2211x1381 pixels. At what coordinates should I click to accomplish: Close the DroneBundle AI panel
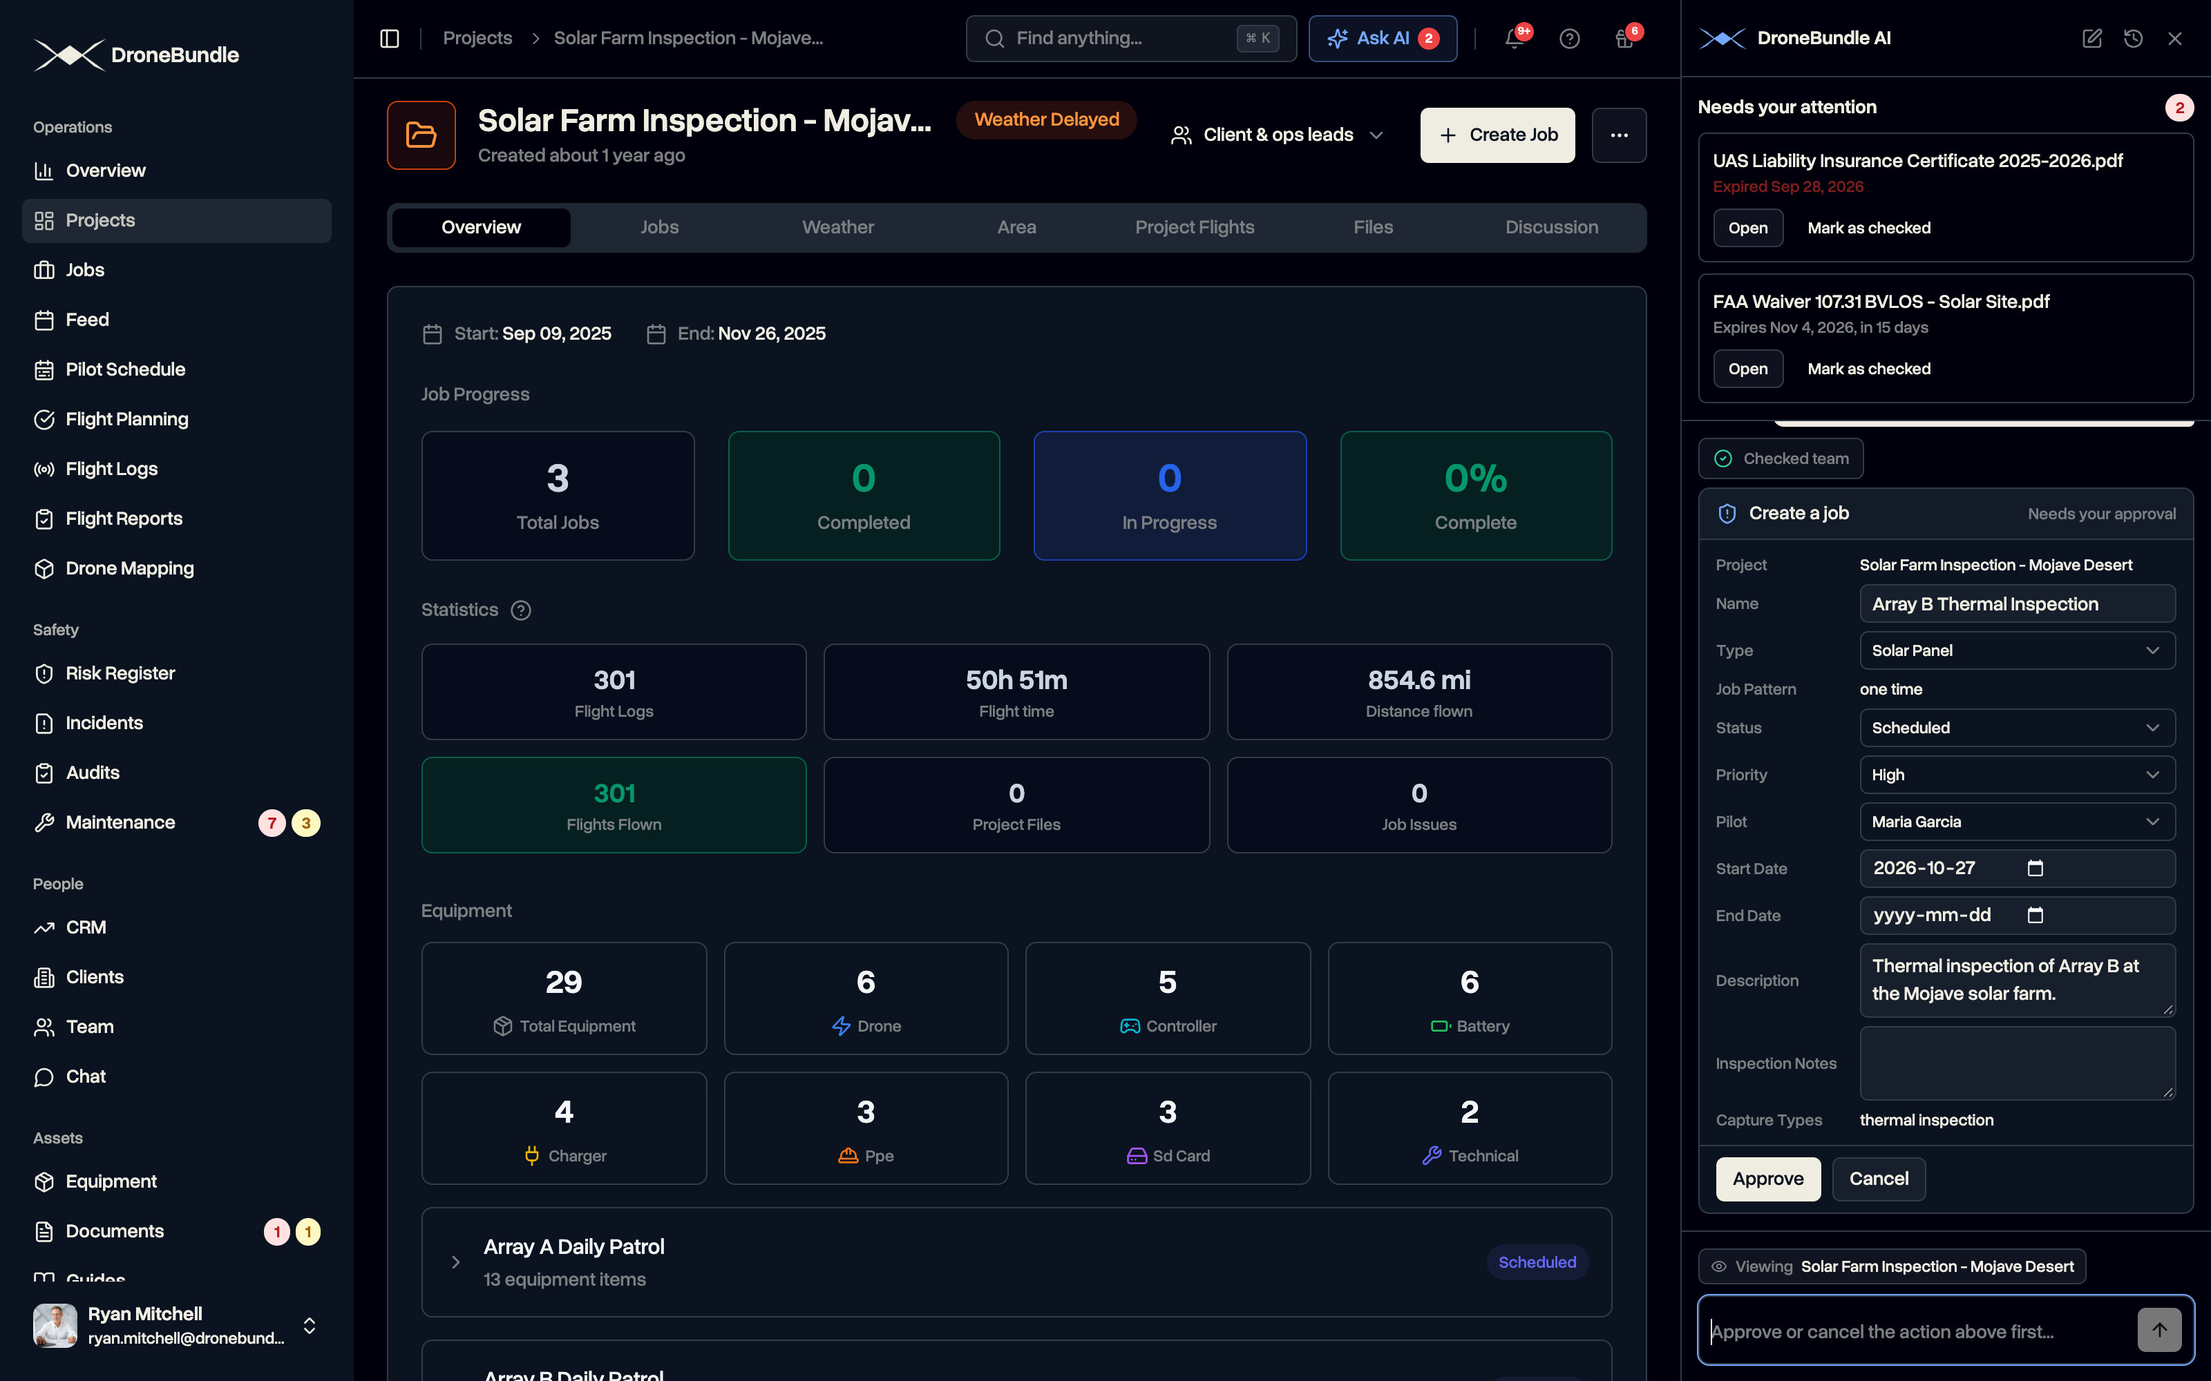click(2174, 39)
